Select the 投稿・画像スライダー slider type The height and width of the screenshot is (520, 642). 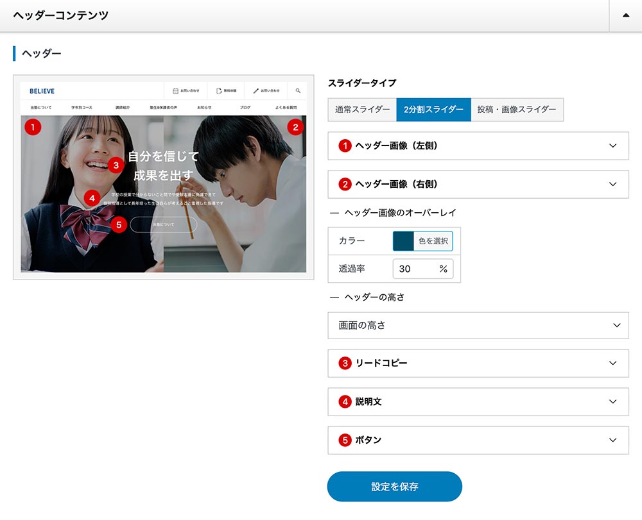(517, 110)
